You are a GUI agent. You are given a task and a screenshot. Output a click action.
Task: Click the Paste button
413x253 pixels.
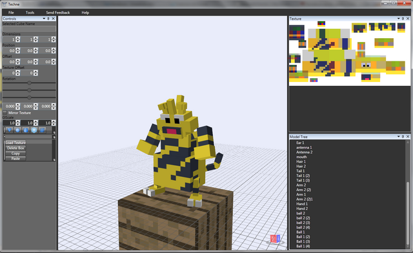tap(15, 158)
